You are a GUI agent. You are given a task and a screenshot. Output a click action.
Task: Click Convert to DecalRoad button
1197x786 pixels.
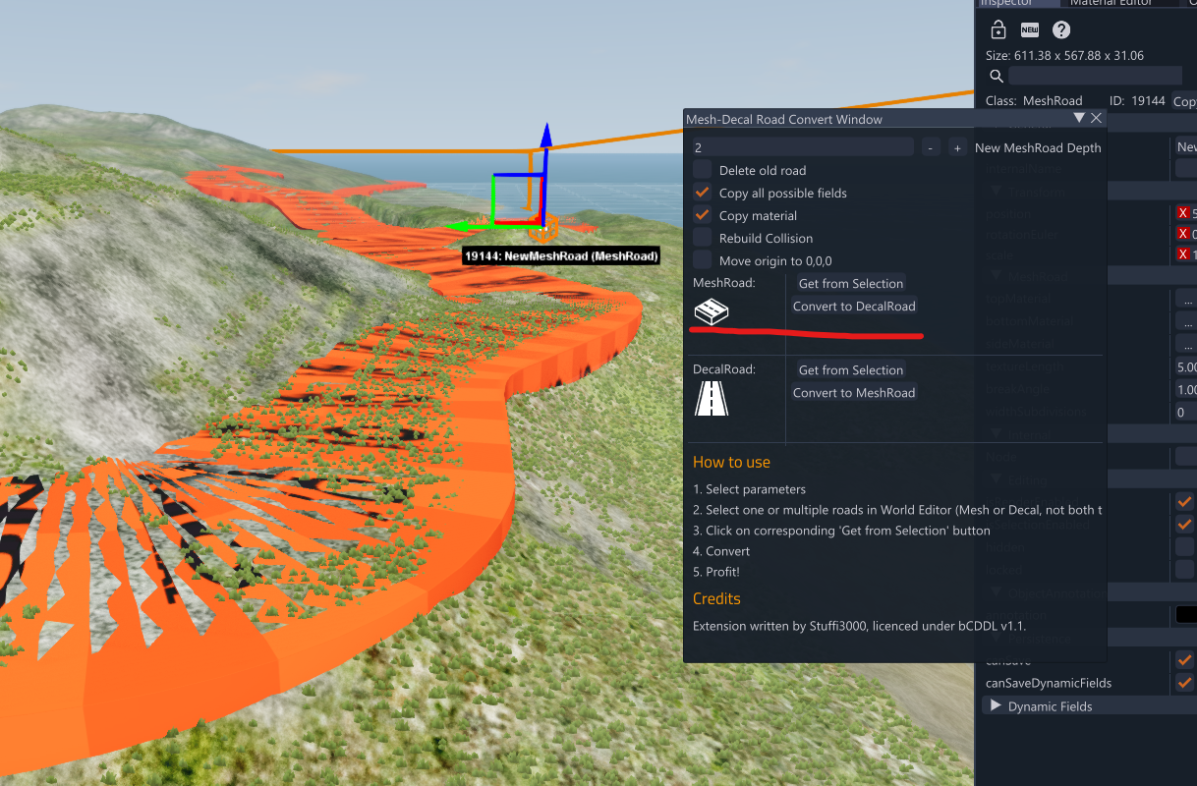pyautogui.click(x=854, y=306)
